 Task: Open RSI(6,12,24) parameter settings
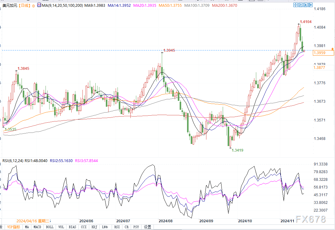[12, 161]
